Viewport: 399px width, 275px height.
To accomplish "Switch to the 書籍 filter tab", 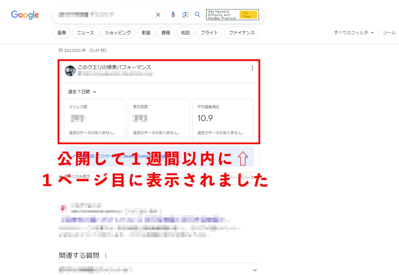I will [x=166, y=33].
